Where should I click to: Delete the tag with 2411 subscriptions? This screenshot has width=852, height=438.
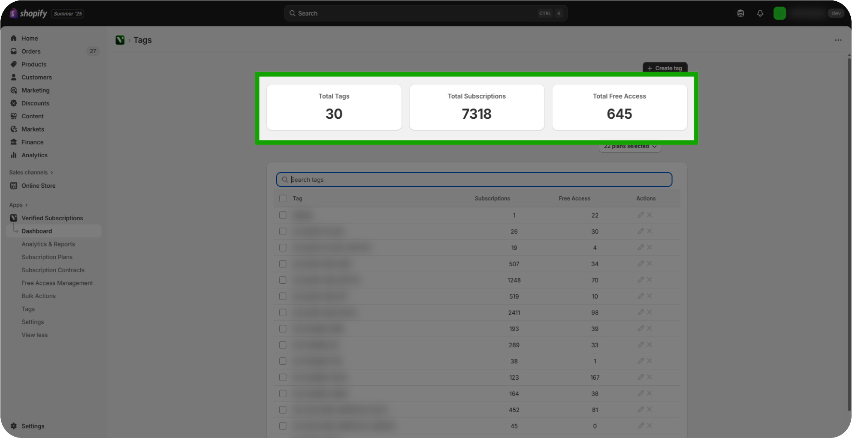[650, 312]
